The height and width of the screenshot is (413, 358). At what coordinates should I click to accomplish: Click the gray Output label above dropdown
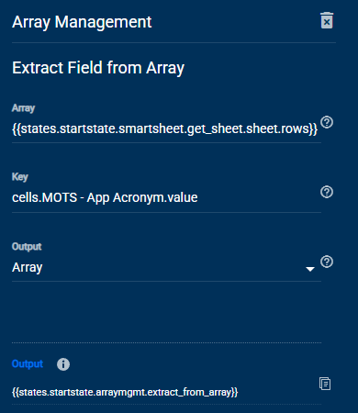(27, 246)
